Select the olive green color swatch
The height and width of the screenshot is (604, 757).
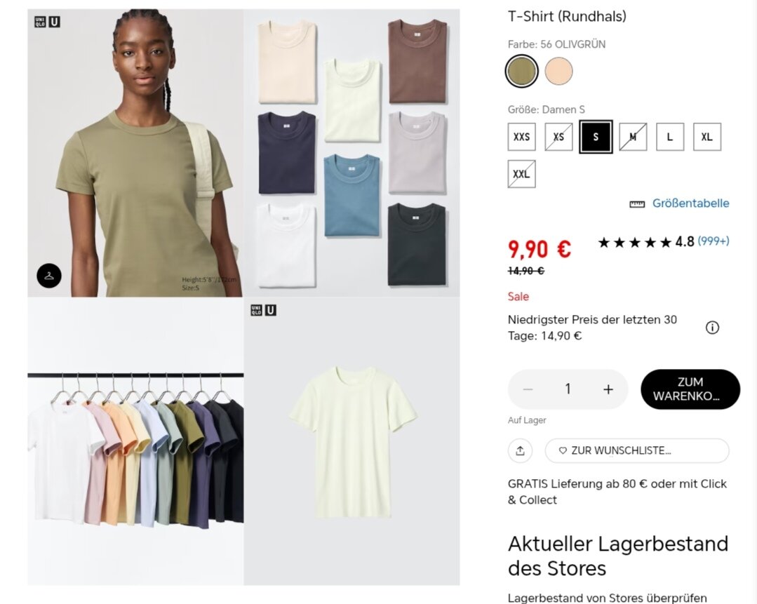click(x=521, y=71)
